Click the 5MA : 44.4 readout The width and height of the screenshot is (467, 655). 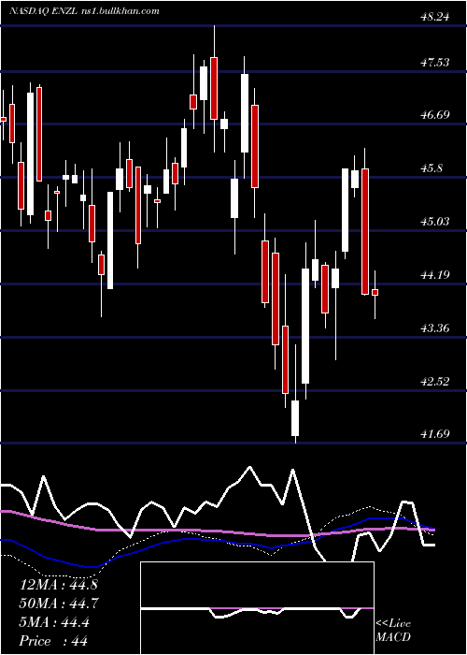pos(54,622)
